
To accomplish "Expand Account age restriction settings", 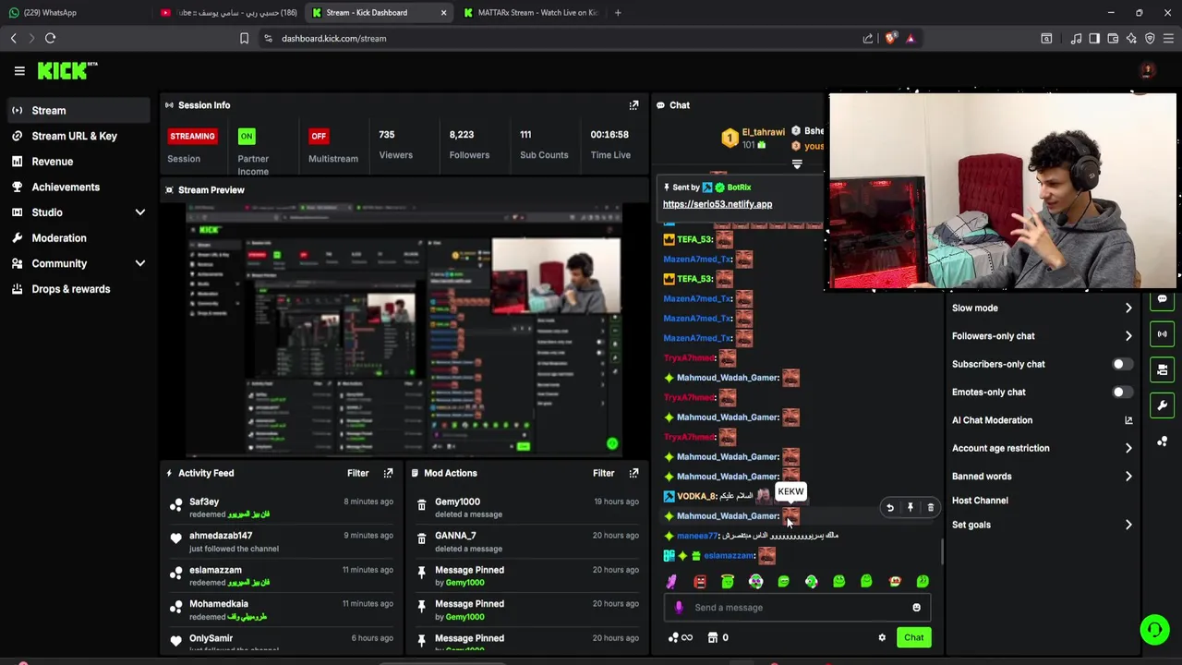I will (x=1042, y=448).
